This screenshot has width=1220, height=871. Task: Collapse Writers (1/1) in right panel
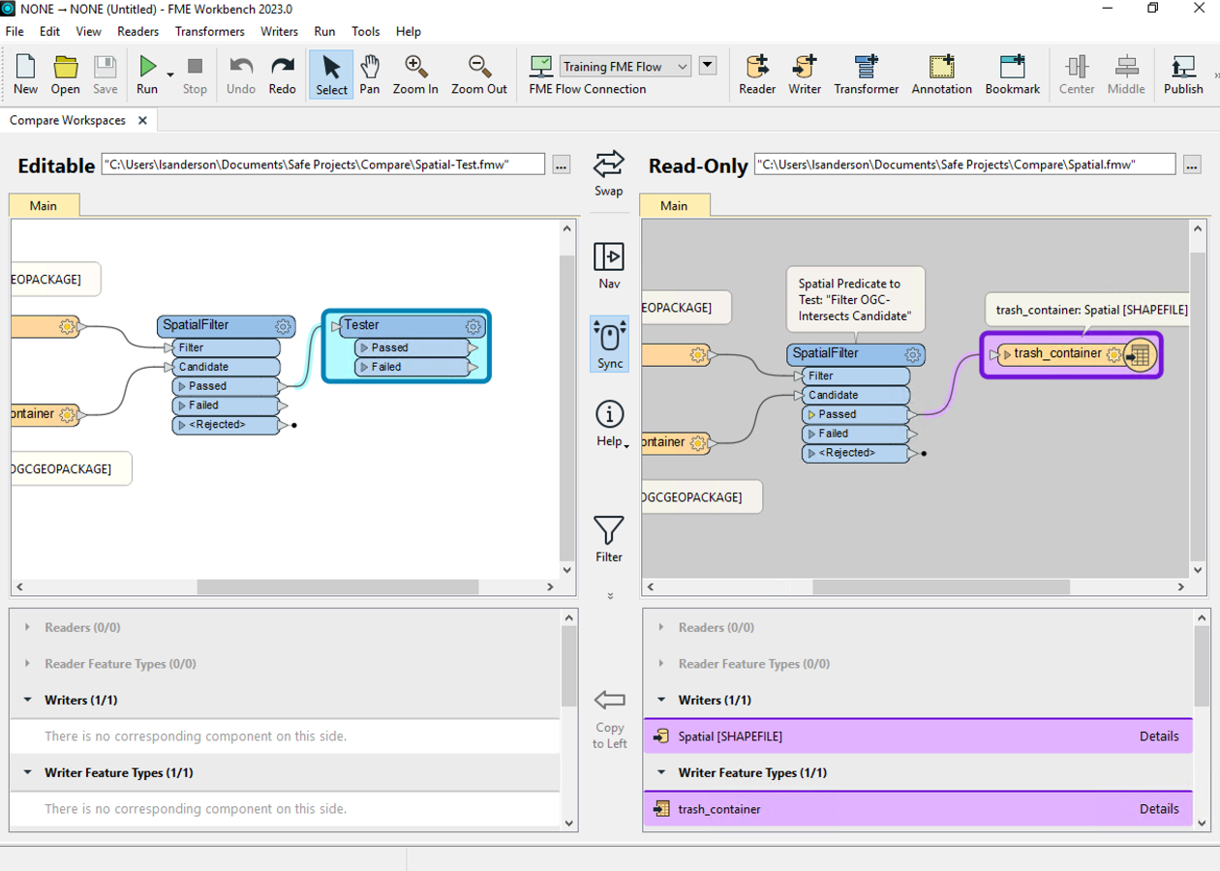[661, 700]
